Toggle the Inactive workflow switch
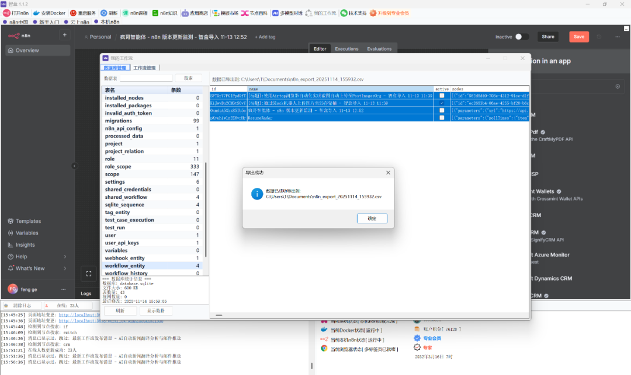 [x=521, y=37]
